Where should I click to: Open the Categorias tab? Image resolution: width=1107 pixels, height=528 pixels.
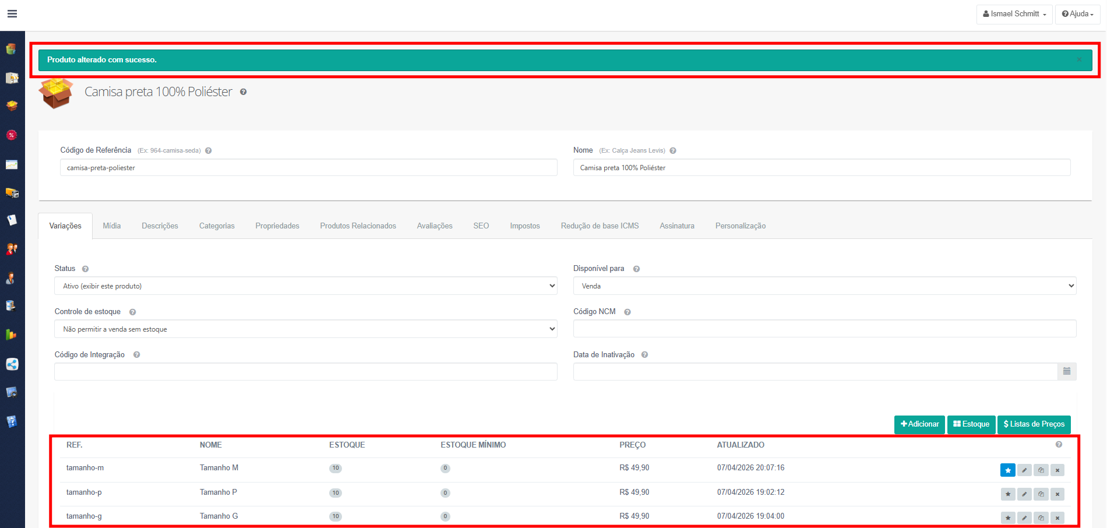click(x=217, y=226)
